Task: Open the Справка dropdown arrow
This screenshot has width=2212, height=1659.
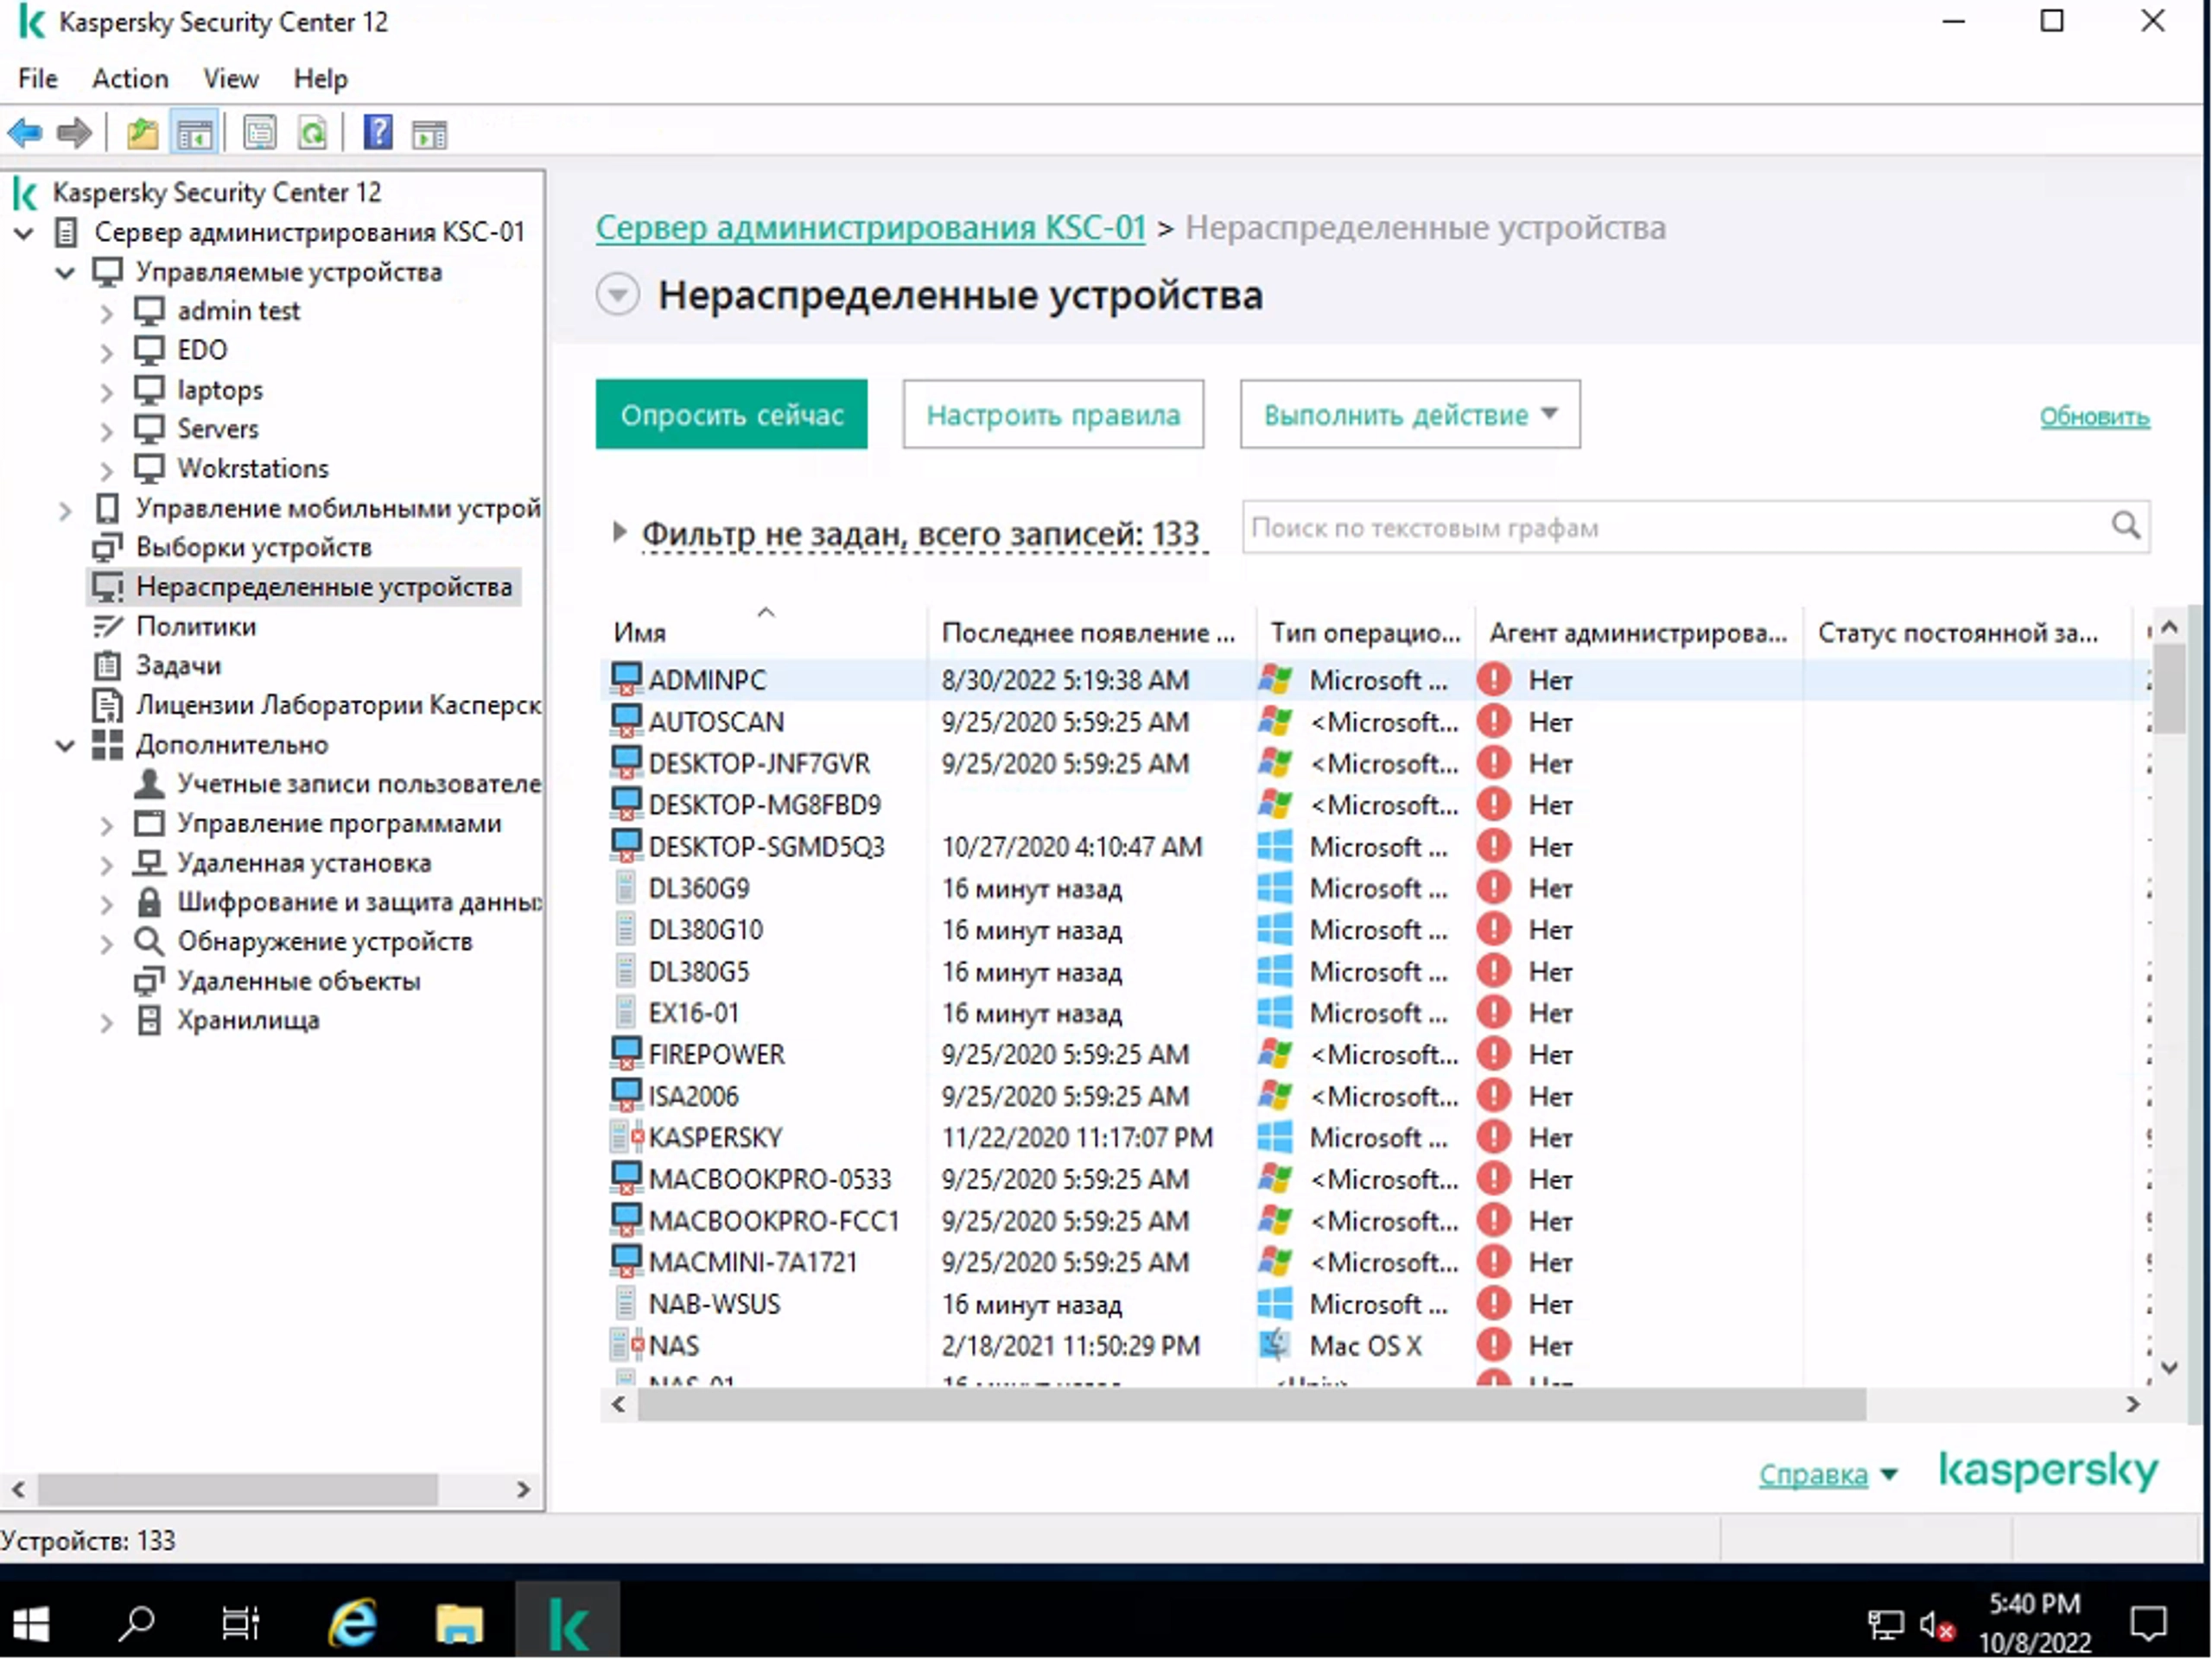Action: (x=1889, y=1475)
